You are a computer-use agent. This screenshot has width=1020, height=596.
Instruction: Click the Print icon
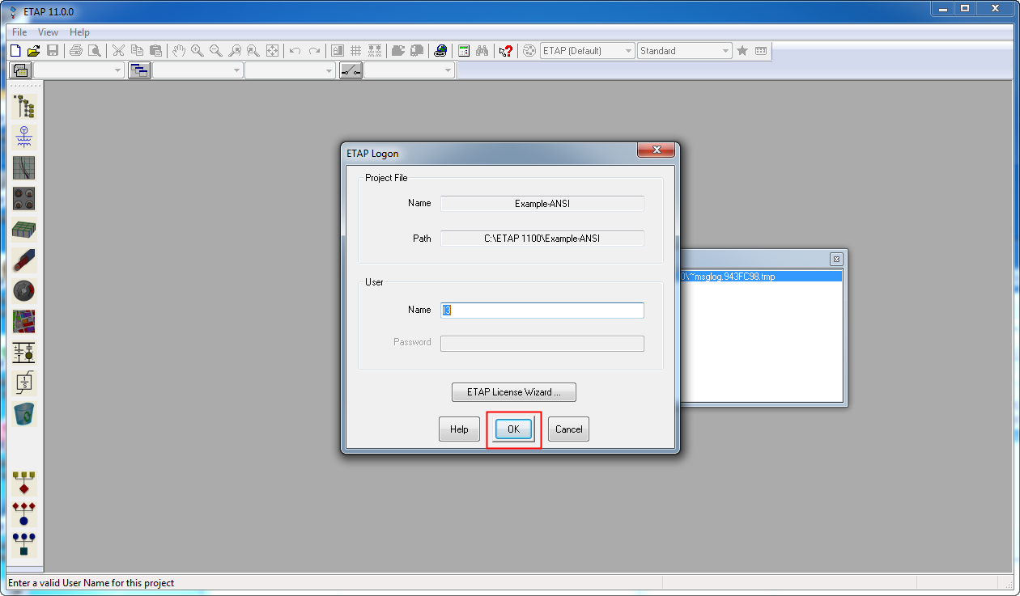[76, 51]
